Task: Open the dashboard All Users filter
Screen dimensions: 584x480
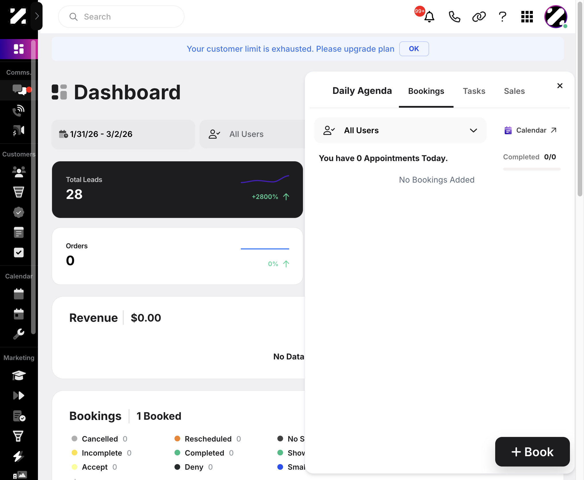Action: 252,134
